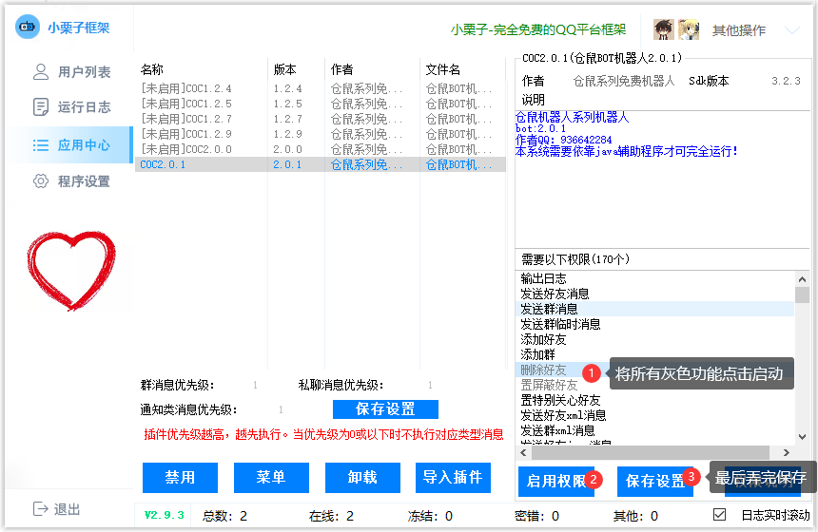The image size is (818, 532).
Task: Select the COC2.0.1 plugin row
Action: [321, 164]
